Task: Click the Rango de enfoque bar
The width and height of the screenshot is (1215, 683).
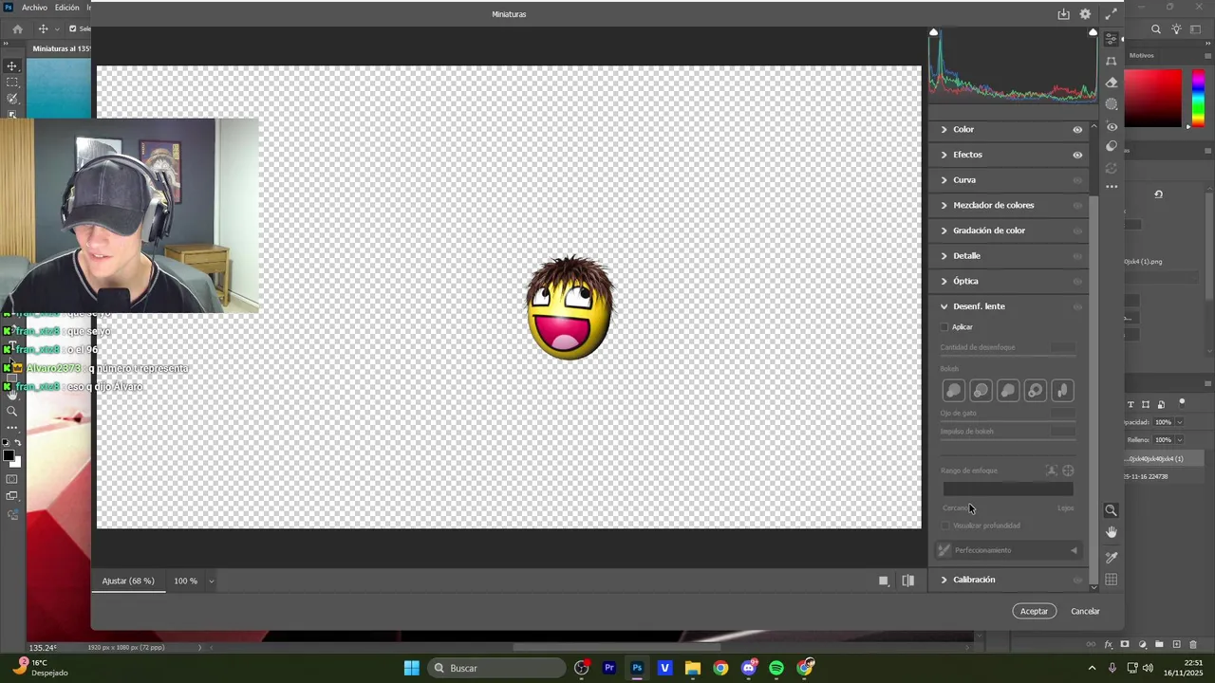Action: coord(1008,489)
